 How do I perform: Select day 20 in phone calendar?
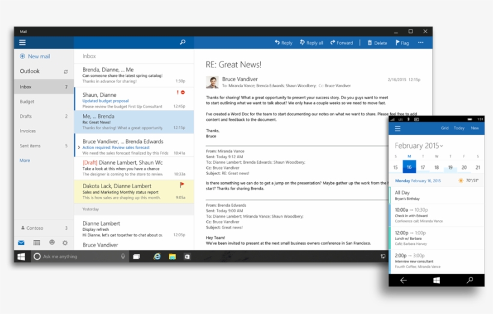point(464,167)
